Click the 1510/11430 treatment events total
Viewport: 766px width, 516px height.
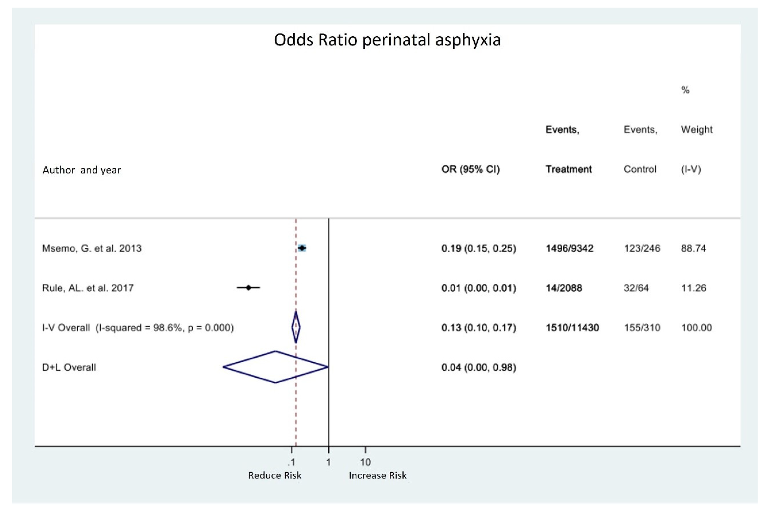pos(572,328)
